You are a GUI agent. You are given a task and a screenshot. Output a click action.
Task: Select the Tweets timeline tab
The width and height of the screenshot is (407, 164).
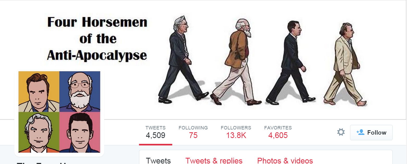pyautogui.click(x=158, y=161)
